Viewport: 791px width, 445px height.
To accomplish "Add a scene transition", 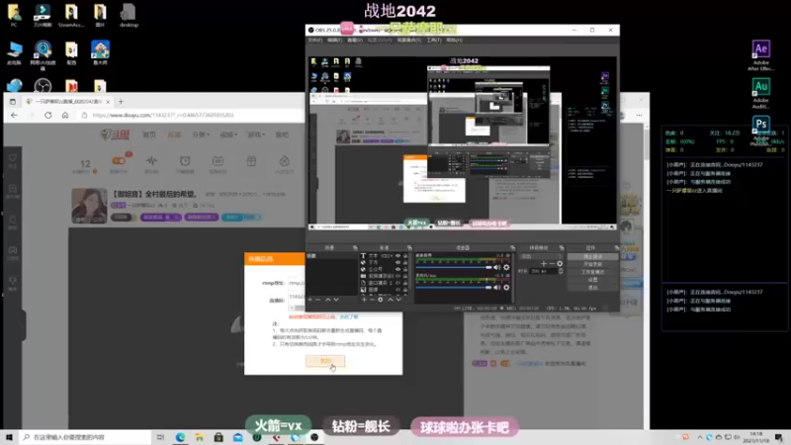I will tap(543, 264).
